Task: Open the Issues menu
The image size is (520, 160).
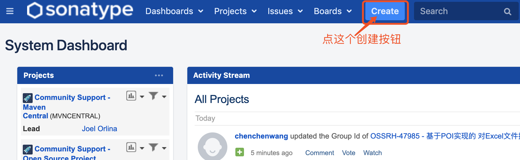Action: [285, 11]
